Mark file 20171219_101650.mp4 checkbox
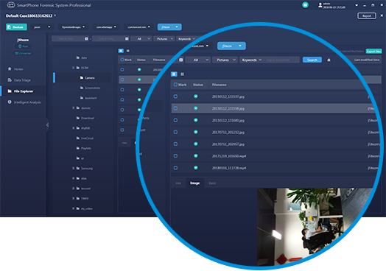386x271 pixels. pyautogui.click(x=175, y=155)
